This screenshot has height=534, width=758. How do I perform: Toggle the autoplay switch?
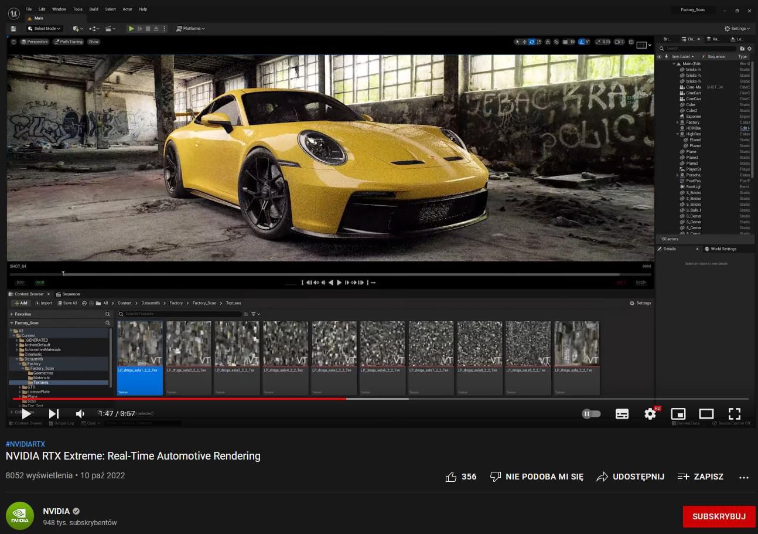(591, 414)
